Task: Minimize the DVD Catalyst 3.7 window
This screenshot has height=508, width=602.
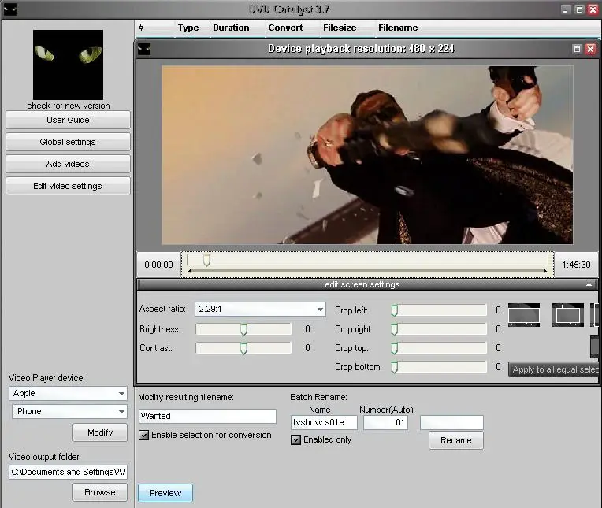Action: coord(566,10)
